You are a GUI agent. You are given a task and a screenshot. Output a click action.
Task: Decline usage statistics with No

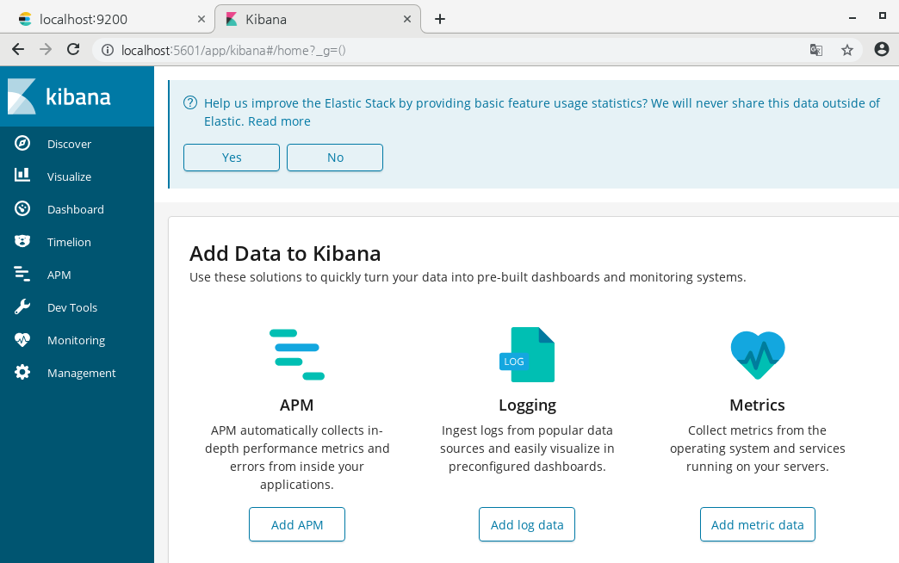coord(335,158)
